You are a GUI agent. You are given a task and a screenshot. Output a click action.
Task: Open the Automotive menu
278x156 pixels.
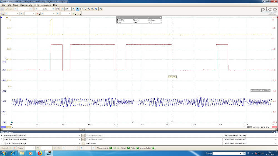coord(46,5)
